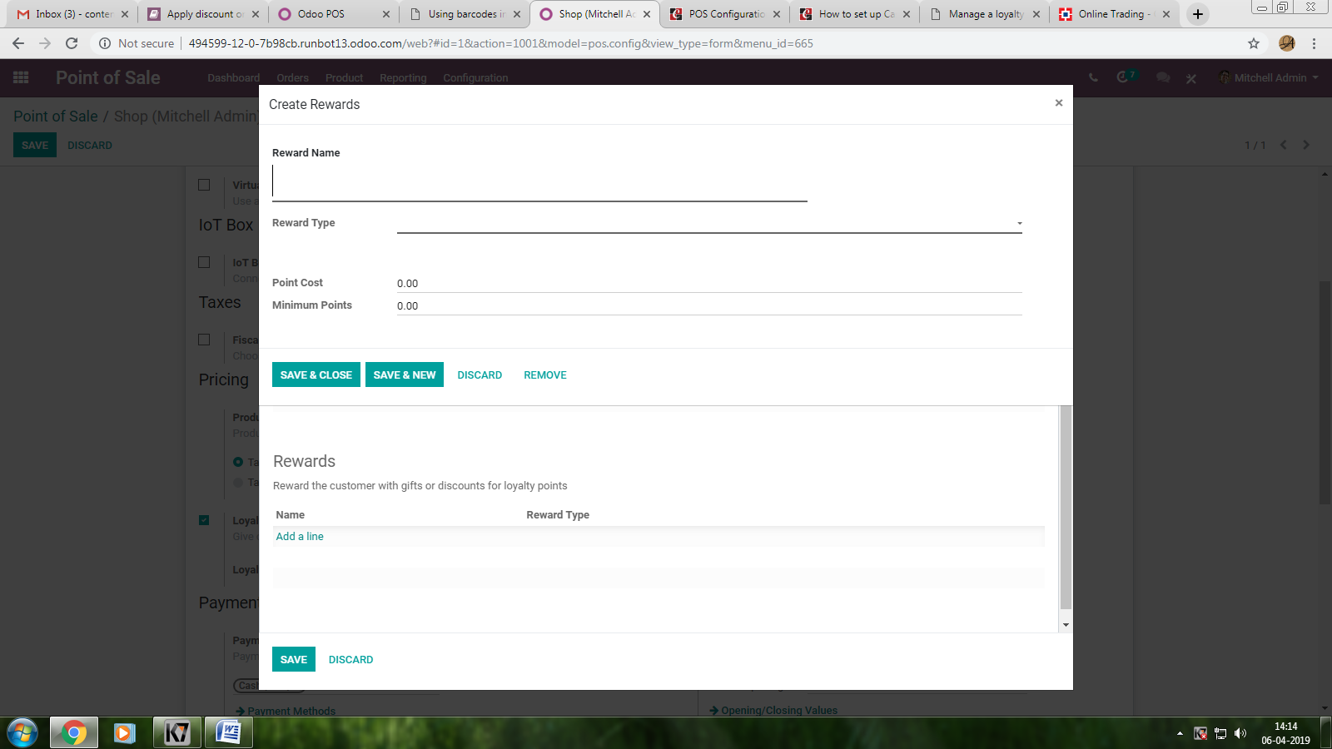The width and height of the screenshot is (1332, 749).
Task: Expand the Reward Type dropdown
Action: pyautogui.click(x=709, y=223)
